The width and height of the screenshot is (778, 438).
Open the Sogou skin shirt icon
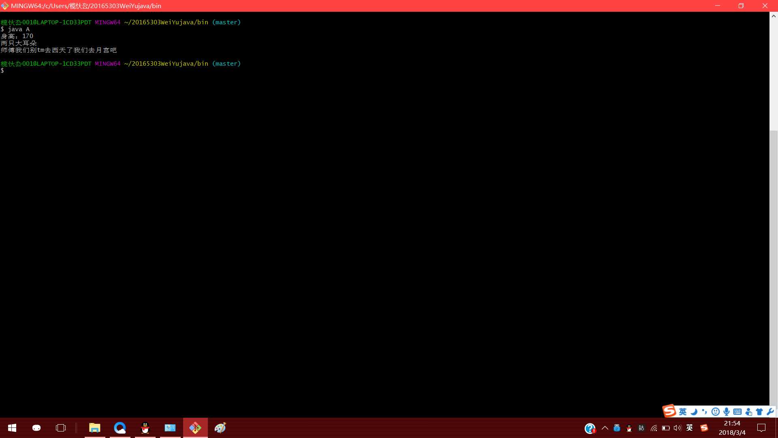(759, 412)
